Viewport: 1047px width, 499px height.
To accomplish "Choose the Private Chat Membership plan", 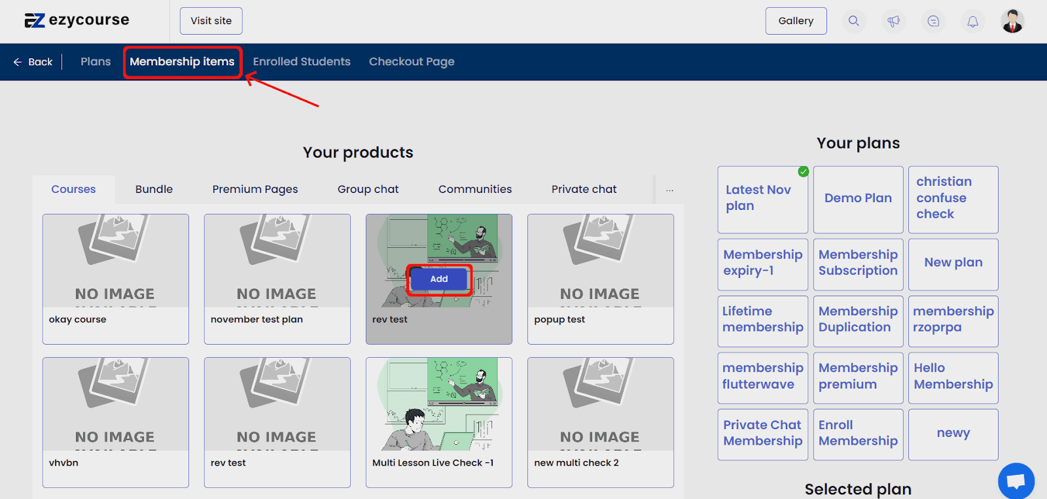I will pos(763,434).
